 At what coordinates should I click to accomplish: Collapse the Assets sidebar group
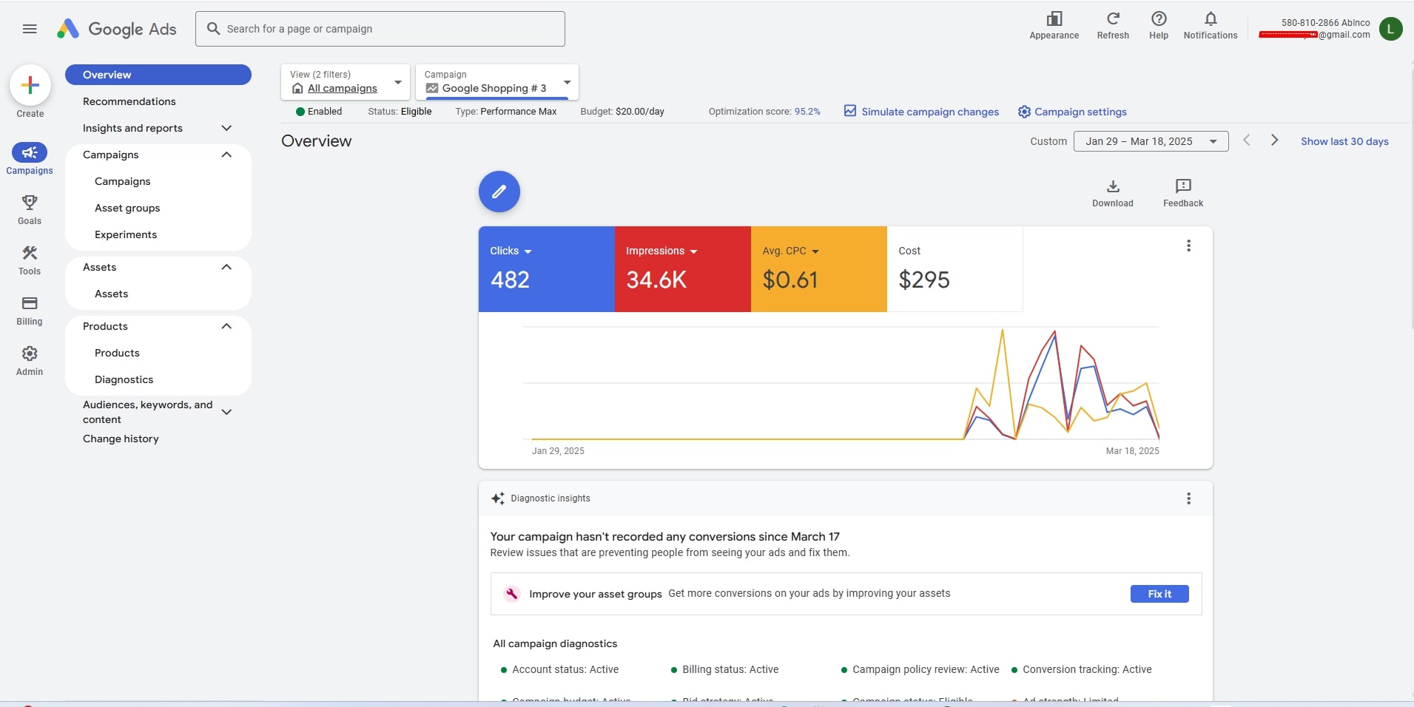[x=226, y=267]
